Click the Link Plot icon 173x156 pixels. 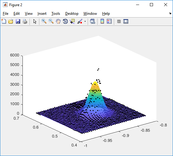pyautogui.click(x=93, y=21)
